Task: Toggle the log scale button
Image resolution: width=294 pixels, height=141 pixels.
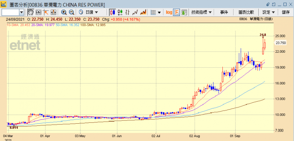Action: click(x=169, y=12)
